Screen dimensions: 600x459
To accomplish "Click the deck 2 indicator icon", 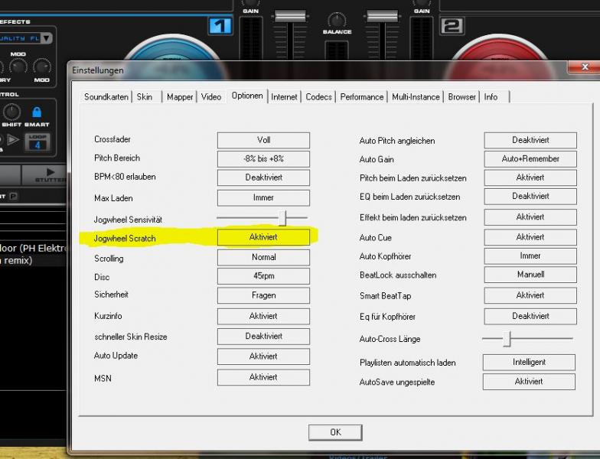I will point(452,26).
